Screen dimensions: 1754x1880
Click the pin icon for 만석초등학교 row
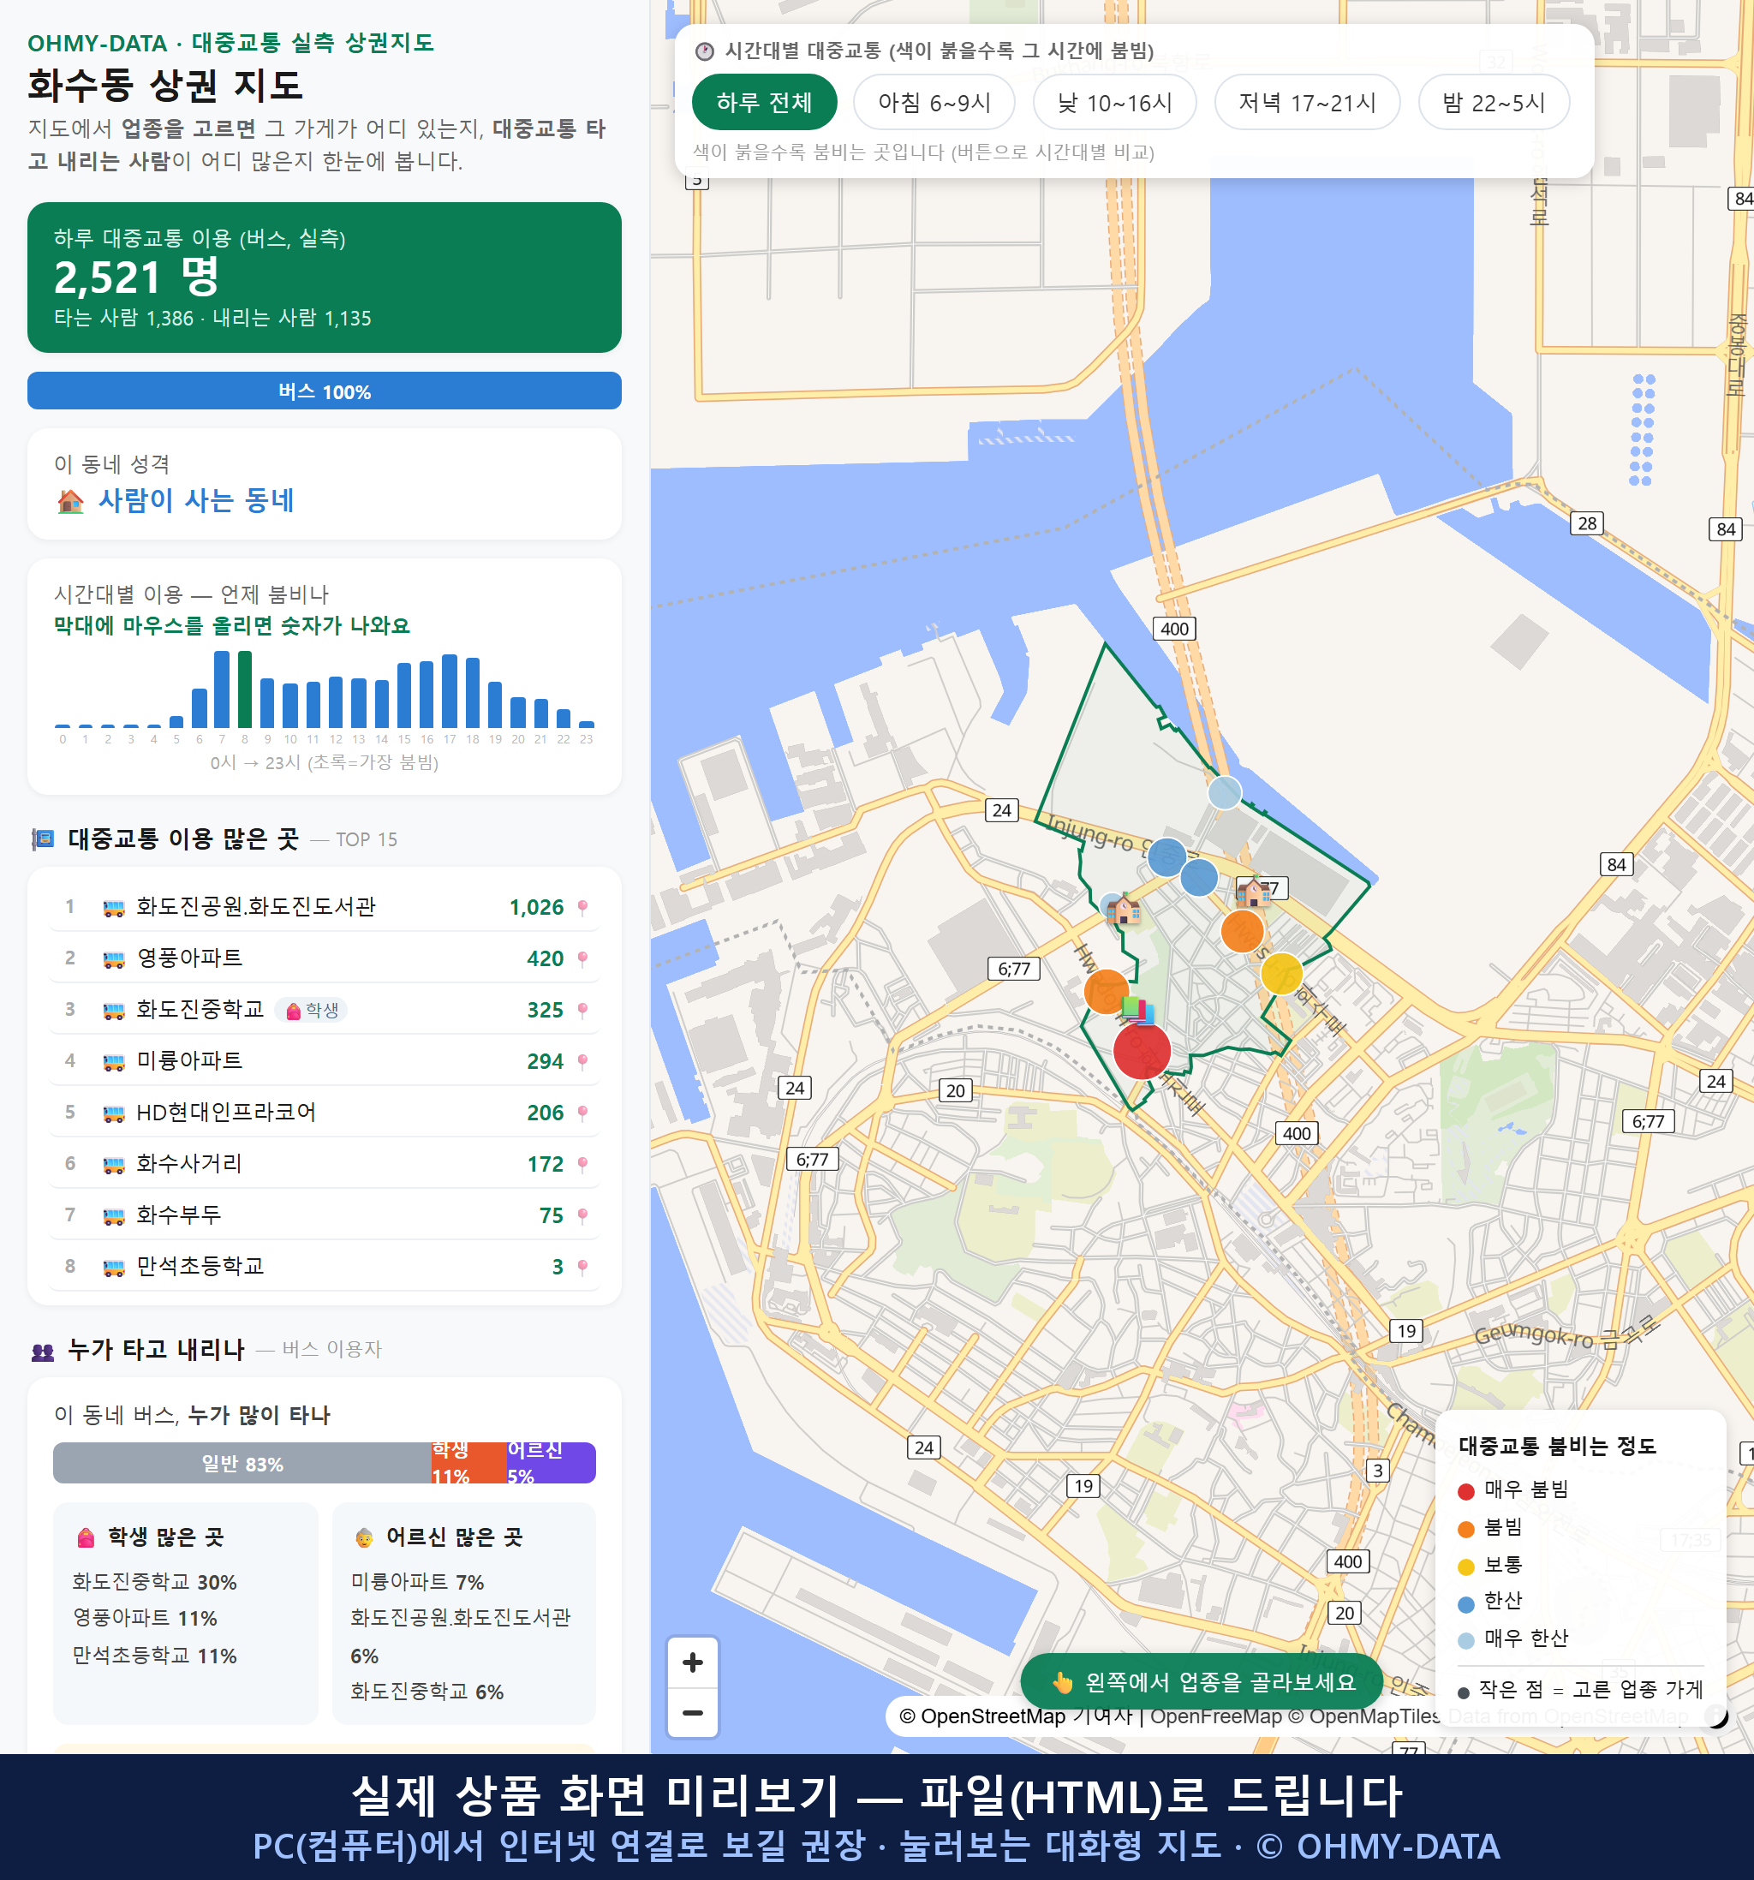[x=582, y=1266]
